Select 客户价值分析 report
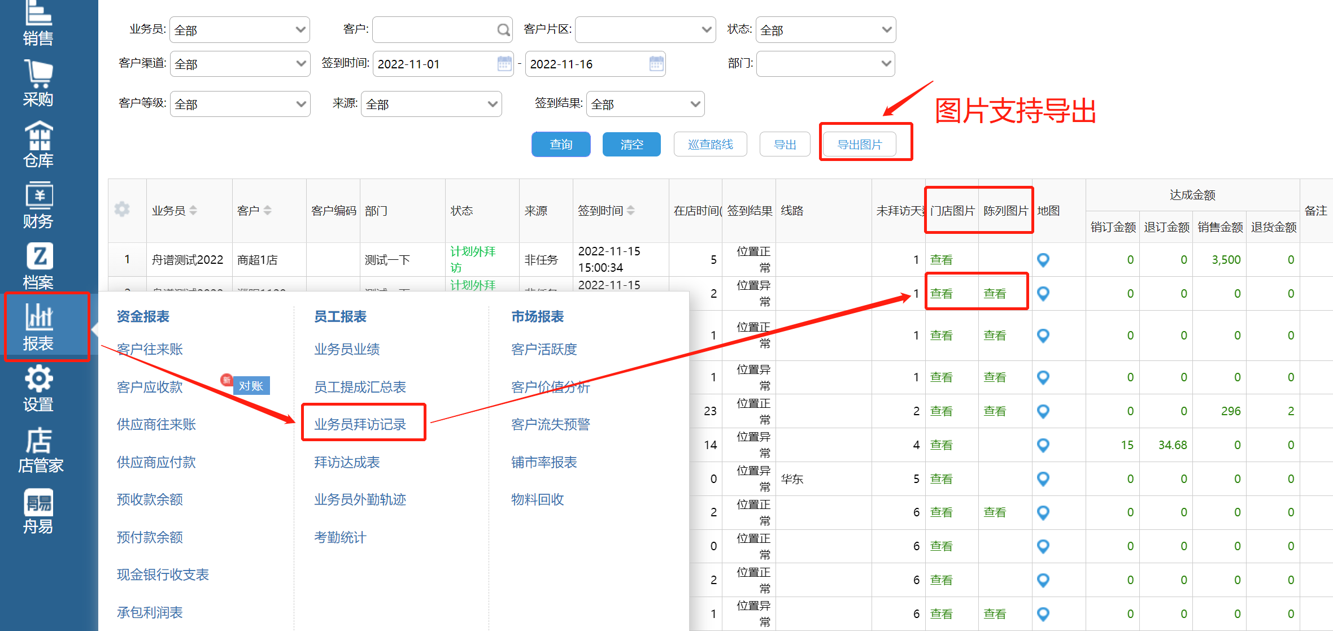Screen dimensions: 1333x631 [550, 387]
